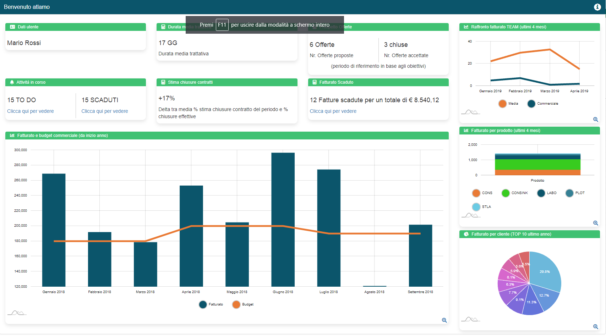Click the info icon in the top bar
This screenshot has height=336, width=606.
597,7
